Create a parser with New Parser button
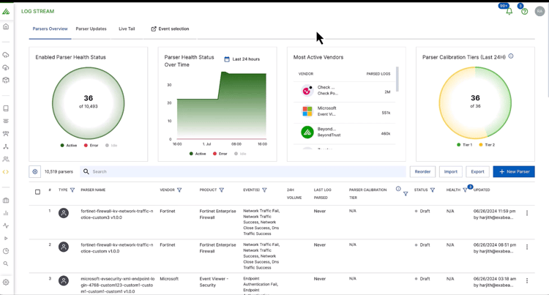The height and width of the screenshot is (295, 549). point(514,172)
